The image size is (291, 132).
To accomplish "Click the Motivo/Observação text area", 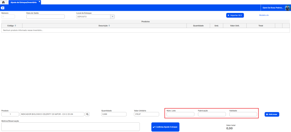I will point(70,127).
